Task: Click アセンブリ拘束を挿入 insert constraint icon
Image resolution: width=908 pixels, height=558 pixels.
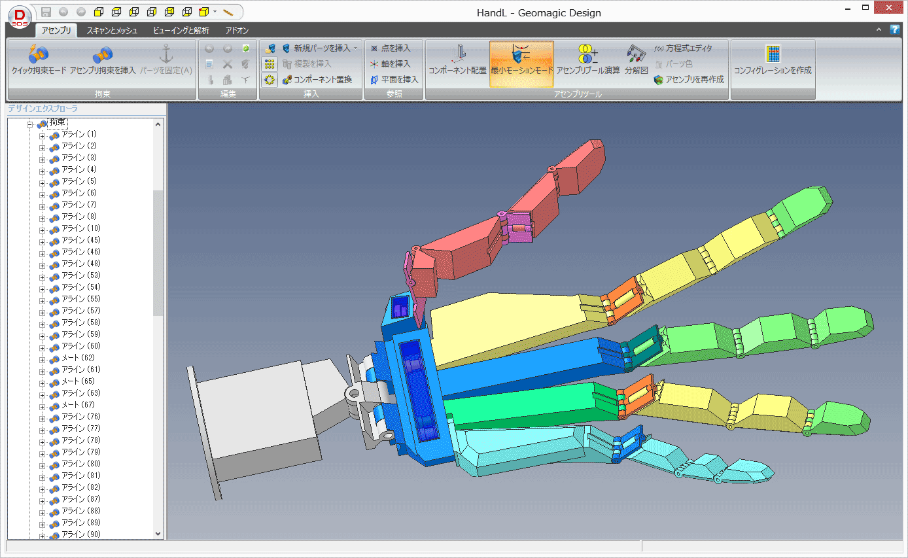Action: click(103, 60)
